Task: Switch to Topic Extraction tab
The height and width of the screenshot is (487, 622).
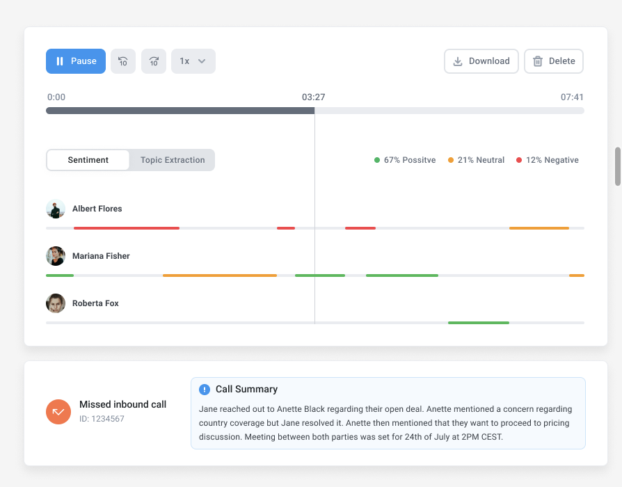Action: (x=173, y=160)
